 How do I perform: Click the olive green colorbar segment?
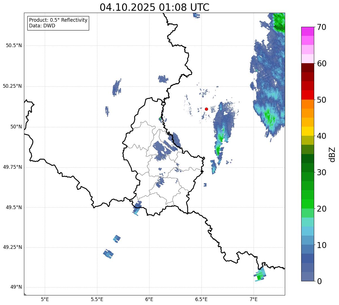(x=308, y=140)
